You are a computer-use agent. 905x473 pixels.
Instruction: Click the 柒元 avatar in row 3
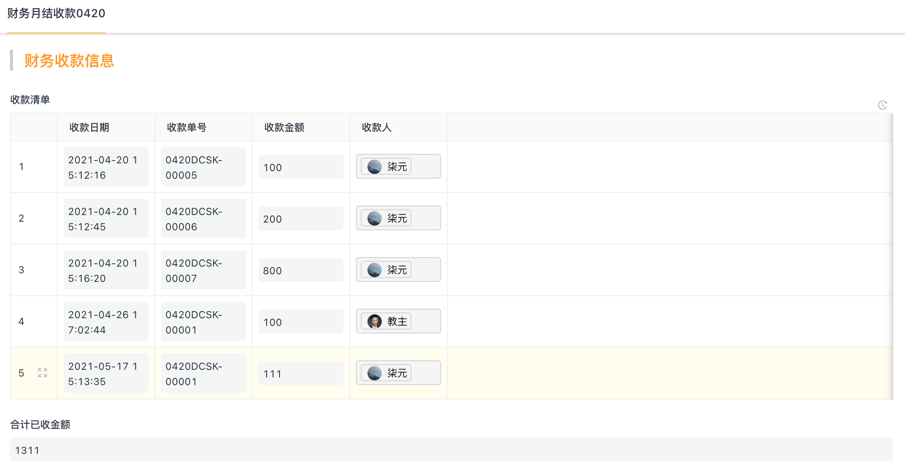(375, 270)
